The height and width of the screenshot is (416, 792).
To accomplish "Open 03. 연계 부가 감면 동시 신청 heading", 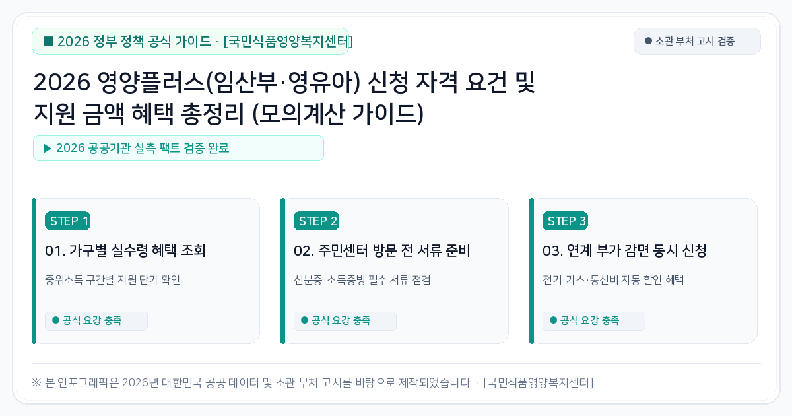I will (624, 251).
